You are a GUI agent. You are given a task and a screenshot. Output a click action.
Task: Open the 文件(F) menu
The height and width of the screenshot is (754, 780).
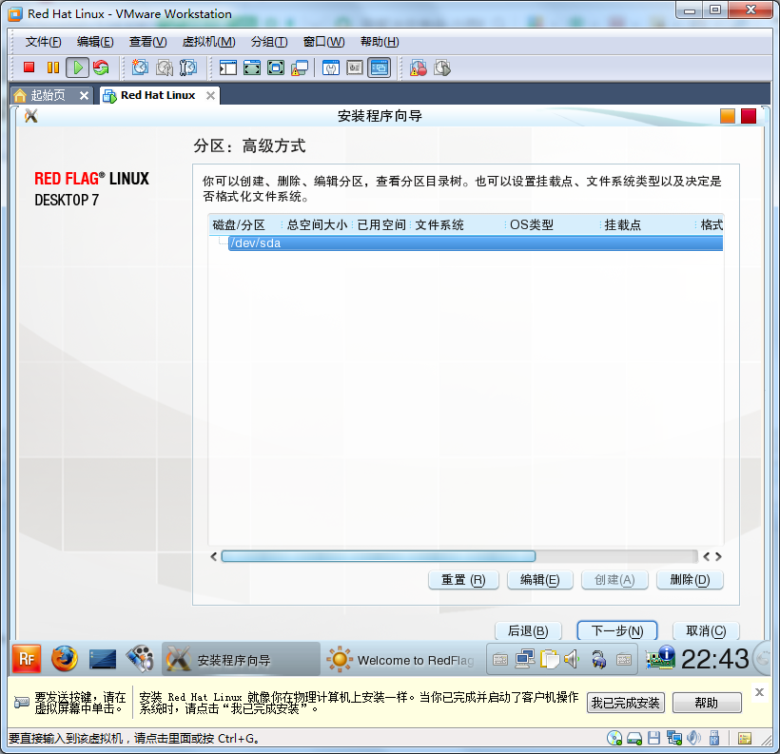coord(43,42)
